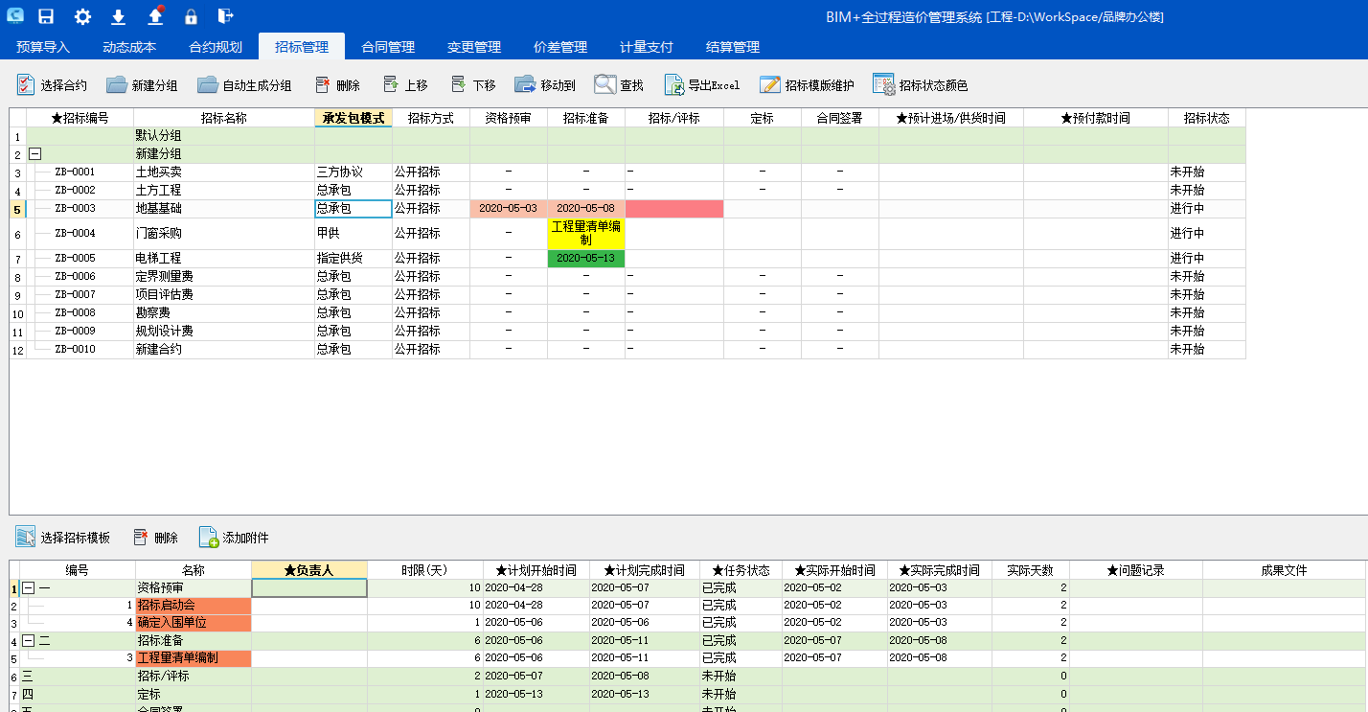Click the top toolbar 删除 icon
The image size is (1368, 712).
[323, 84]
